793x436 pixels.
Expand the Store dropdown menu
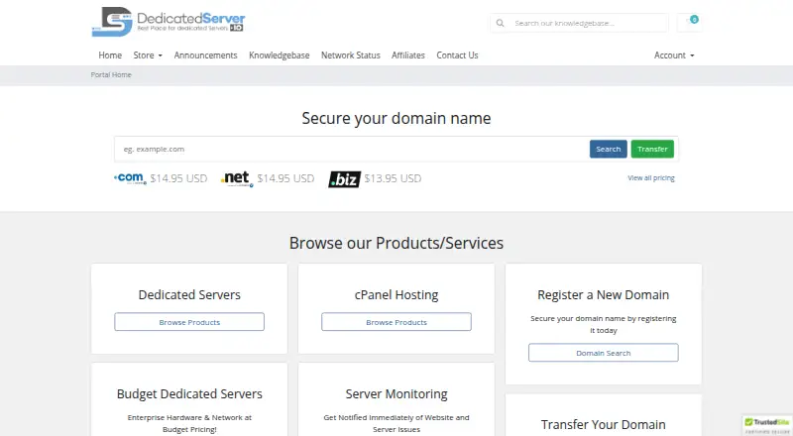148,55
